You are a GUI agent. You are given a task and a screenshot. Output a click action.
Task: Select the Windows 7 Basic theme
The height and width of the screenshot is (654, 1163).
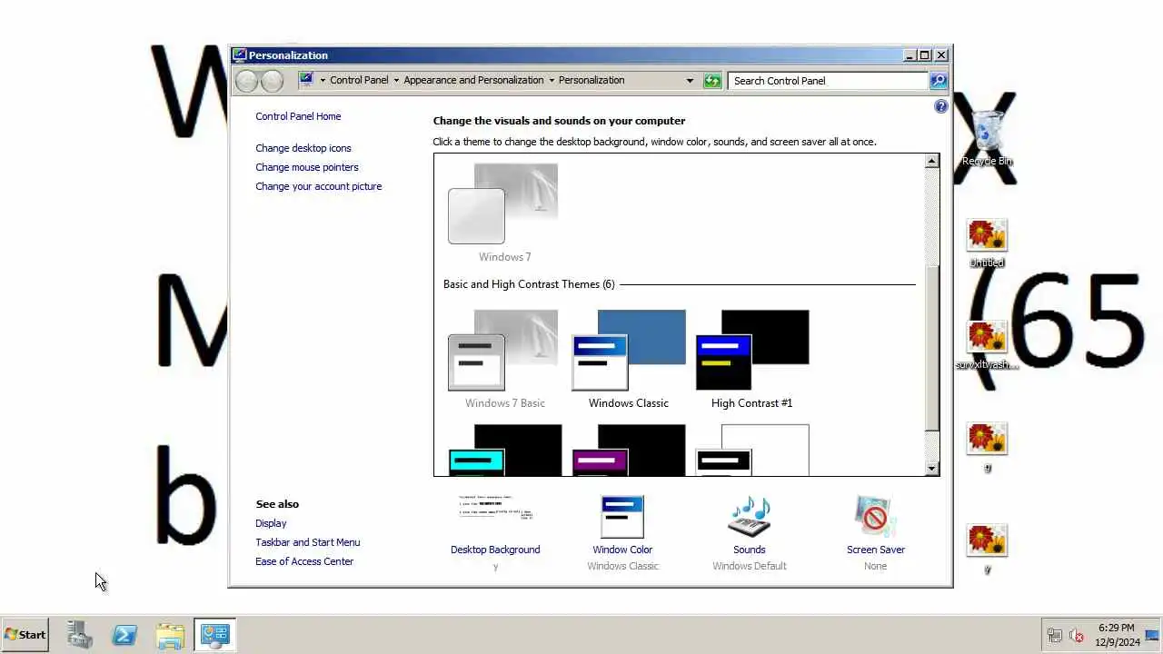point(504,360)
